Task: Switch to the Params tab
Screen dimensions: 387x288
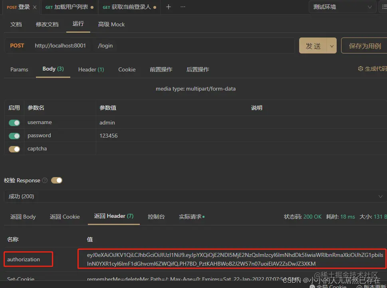Action: 19,69
